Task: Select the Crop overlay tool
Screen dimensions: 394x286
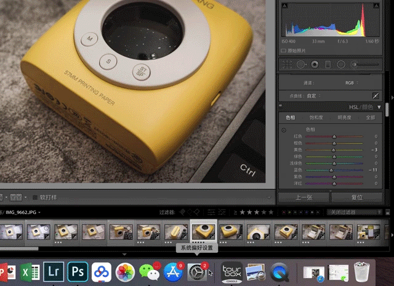Action: tap(287, 65)
